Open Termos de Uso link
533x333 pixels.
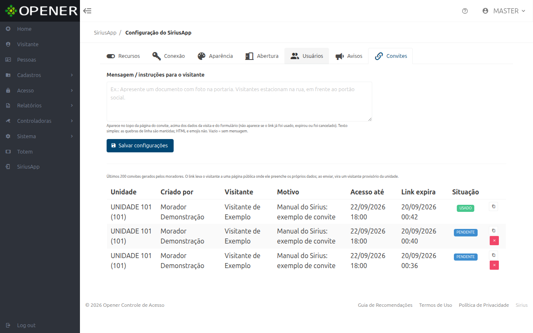click(x=436, y=305)
